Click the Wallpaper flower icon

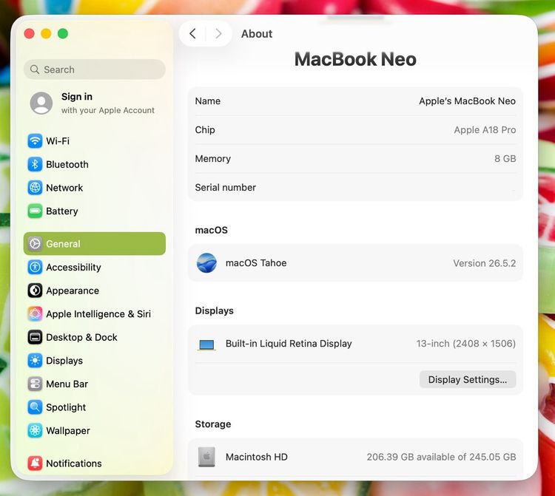[x=35, y=430]
